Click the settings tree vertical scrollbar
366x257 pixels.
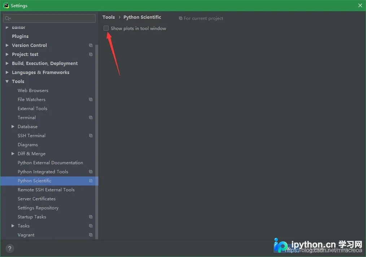click(97, 142)
